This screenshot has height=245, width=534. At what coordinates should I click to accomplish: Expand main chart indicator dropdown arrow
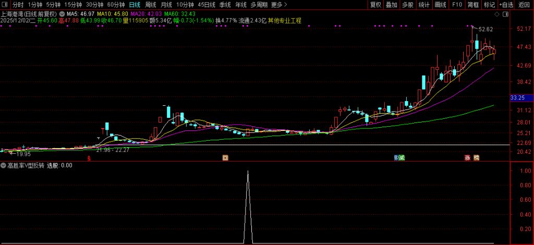point(62,14)
